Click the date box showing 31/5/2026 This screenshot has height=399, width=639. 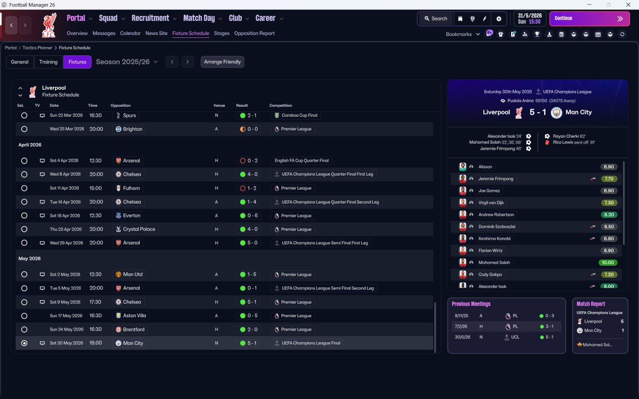pyautogui.click(x=530, y=18)
